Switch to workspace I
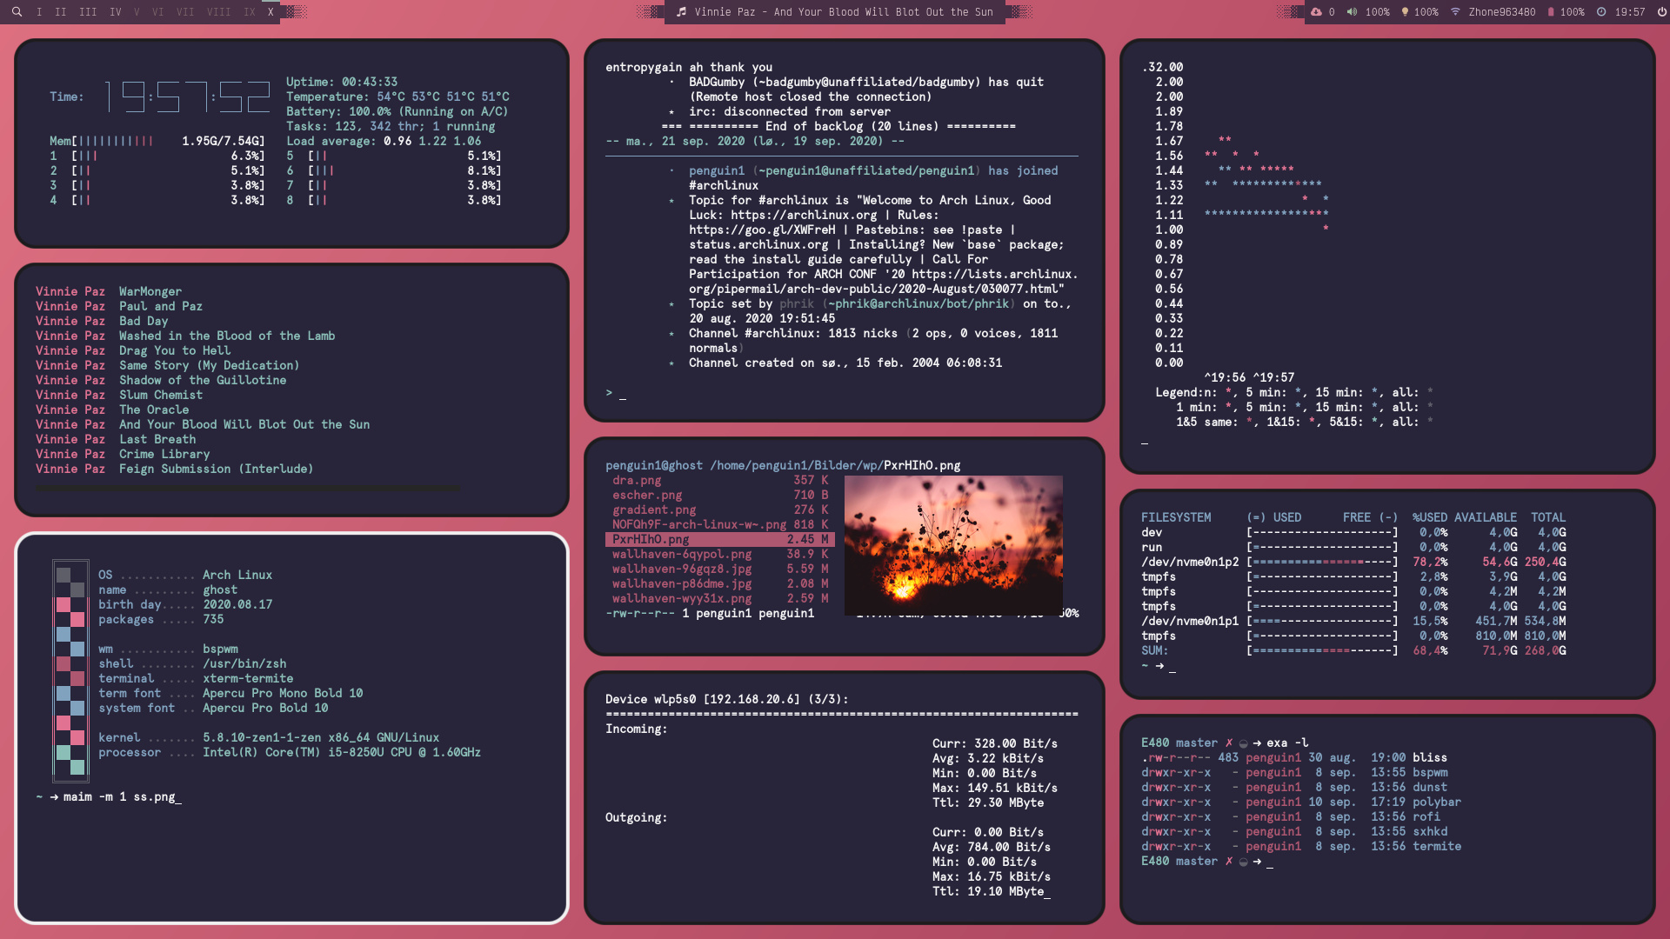 [39, 12]
